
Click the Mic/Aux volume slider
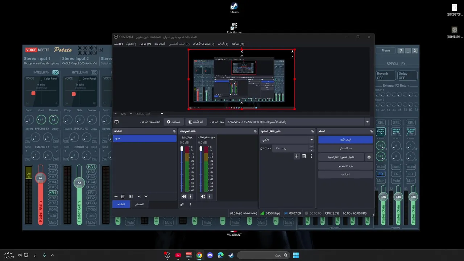182,169
